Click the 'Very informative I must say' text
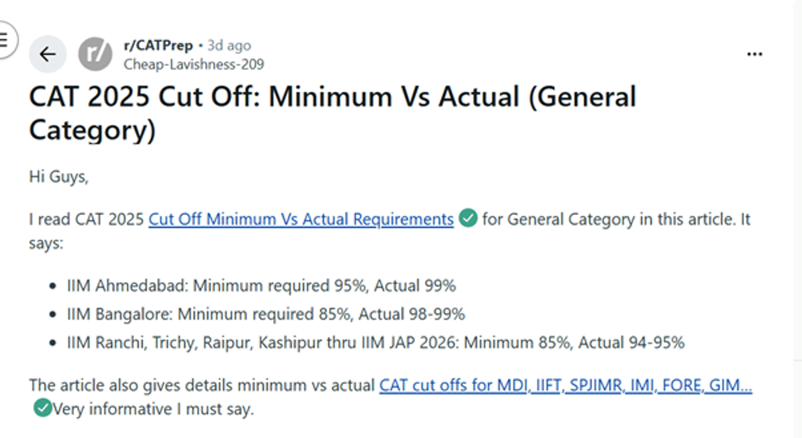The width and height of the screenshot is (802, 438). pyautogui.click(x=152, y=409)
